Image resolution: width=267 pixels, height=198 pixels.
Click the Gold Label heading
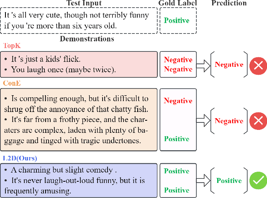(176, 3)
